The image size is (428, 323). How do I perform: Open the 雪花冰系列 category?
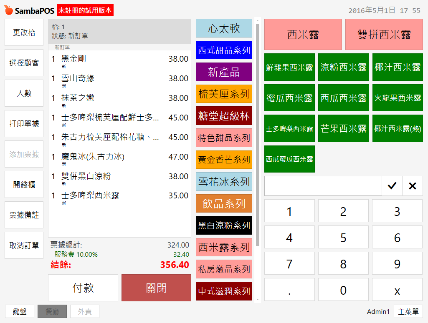[224, 182]
